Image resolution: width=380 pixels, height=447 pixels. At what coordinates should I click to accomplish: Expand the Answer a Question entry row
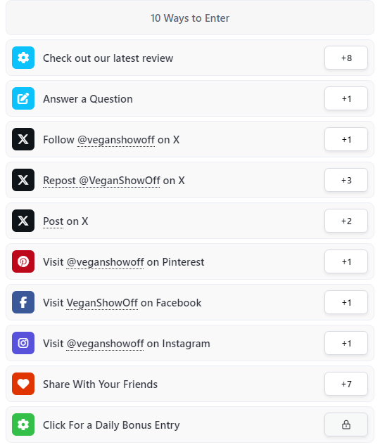[x=190, y=98]
